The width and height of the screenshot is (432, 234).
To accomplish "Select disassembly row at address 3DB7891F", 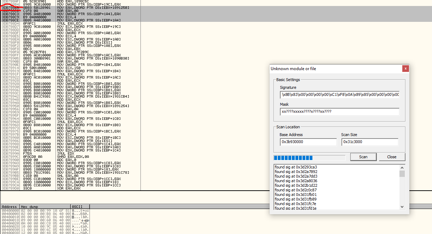I will click(71, 74).
